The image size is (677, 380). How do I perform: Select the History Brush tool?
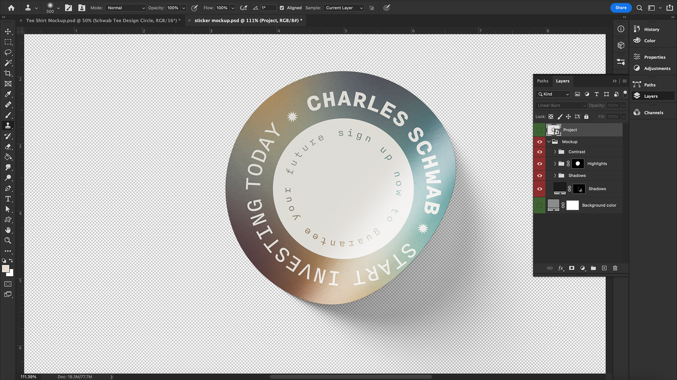click(x=8, y=136)
